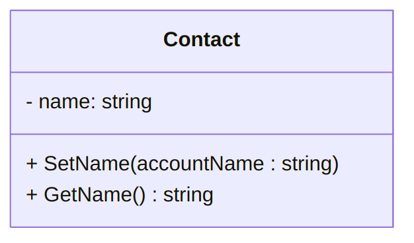The width and height of the screenshot is (414, 243).
Task: Click the accountName parameter text
Action: pos(200,164)
